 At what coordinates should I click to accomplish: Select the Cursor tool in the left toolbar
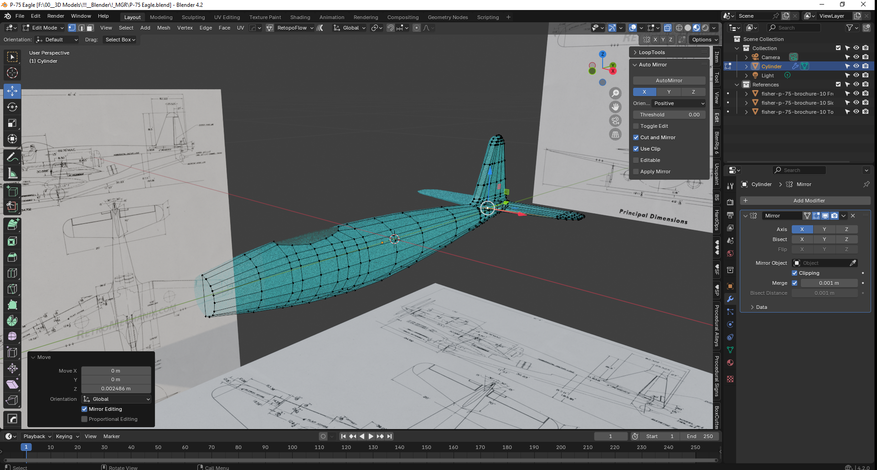tap(12, 73)
